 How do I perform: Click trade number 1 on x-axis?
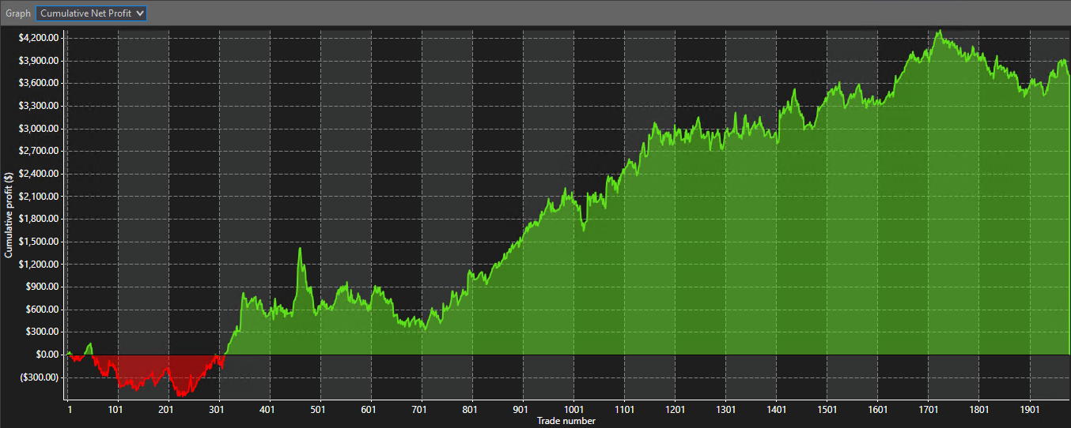click(69, 410)
